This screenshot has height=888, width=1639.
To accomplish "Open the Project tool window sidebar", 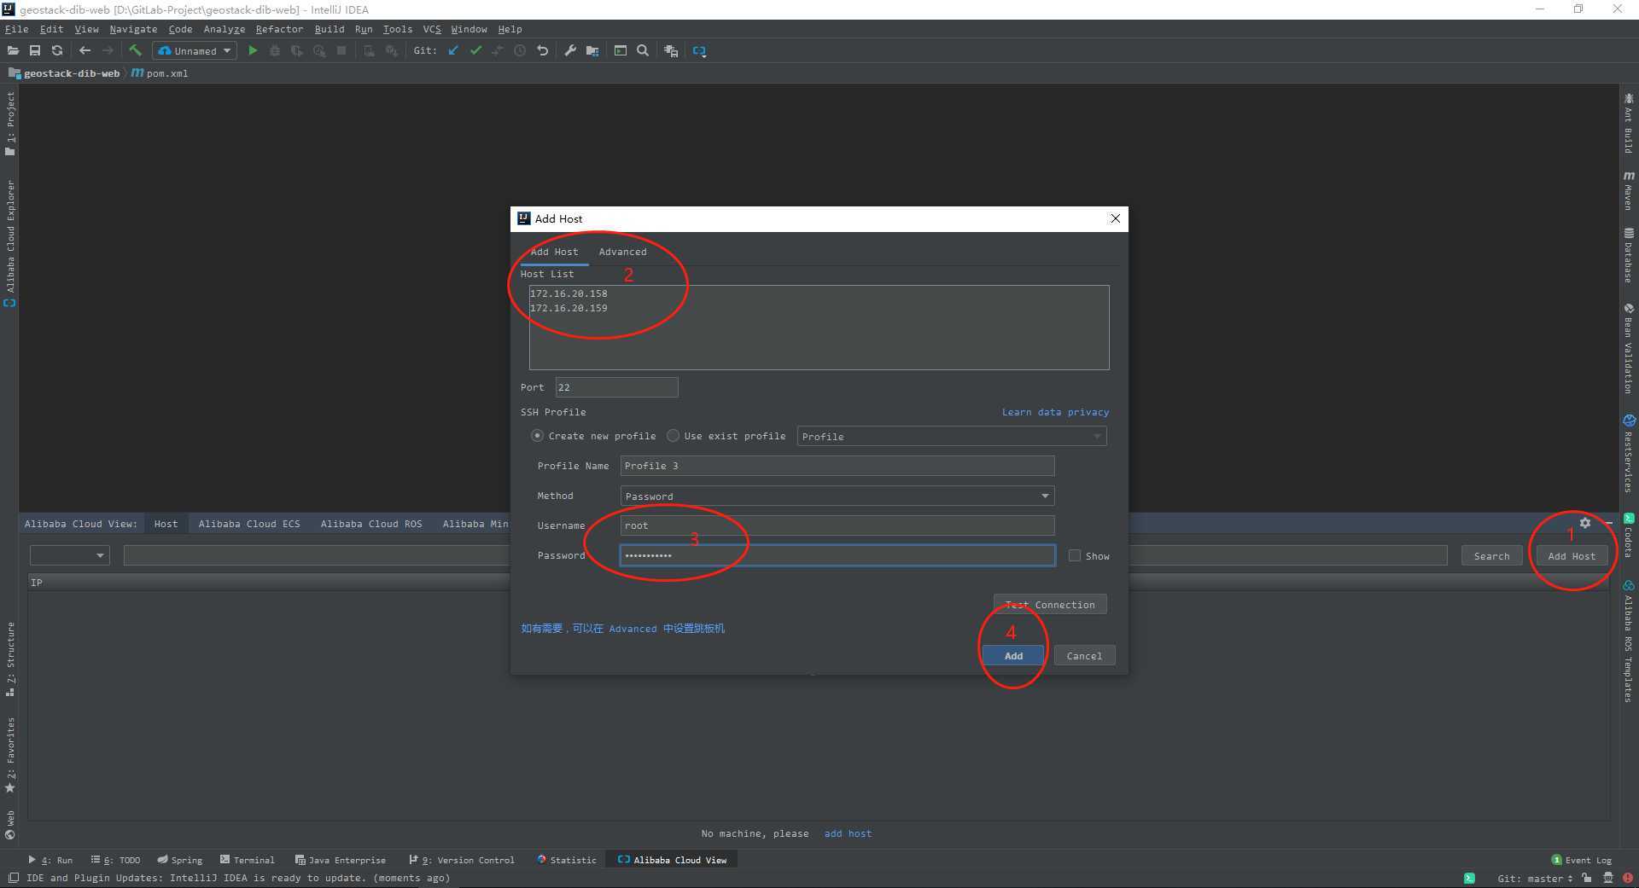I will tap(10, 124).
